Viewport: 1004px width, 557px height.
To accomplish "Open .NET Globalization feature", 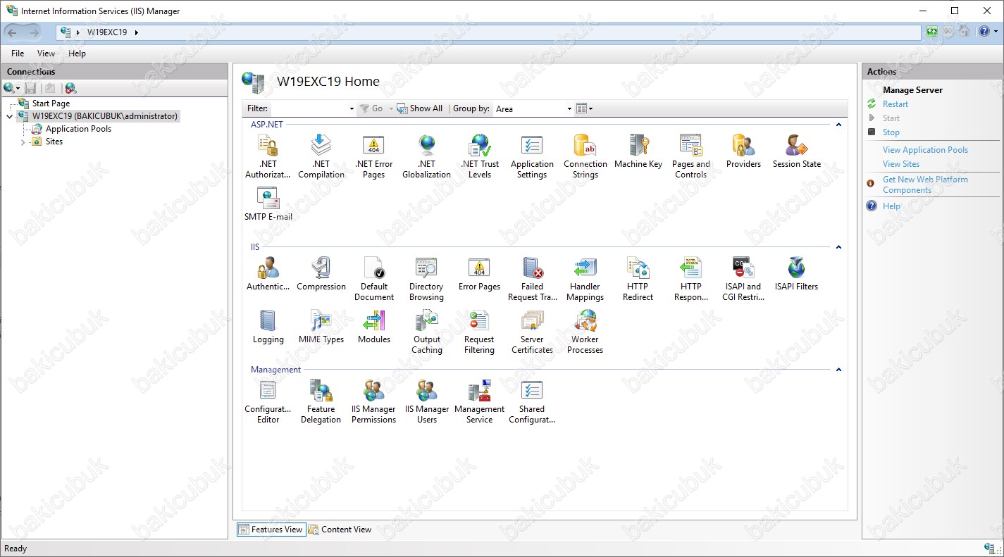I will point(426,156).
